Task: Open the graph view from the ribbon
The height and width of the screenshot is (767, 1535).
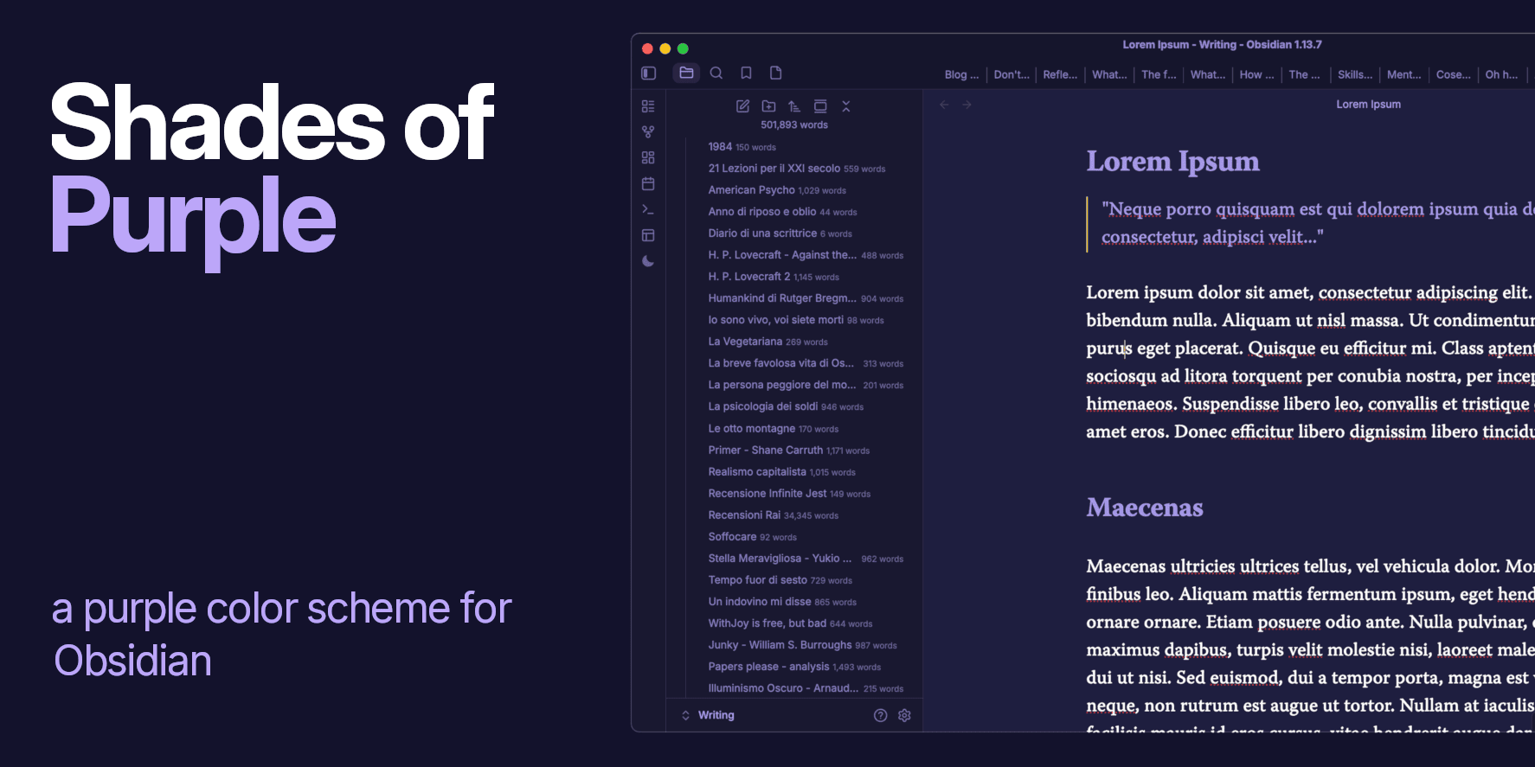Action: tap(648, 132)
